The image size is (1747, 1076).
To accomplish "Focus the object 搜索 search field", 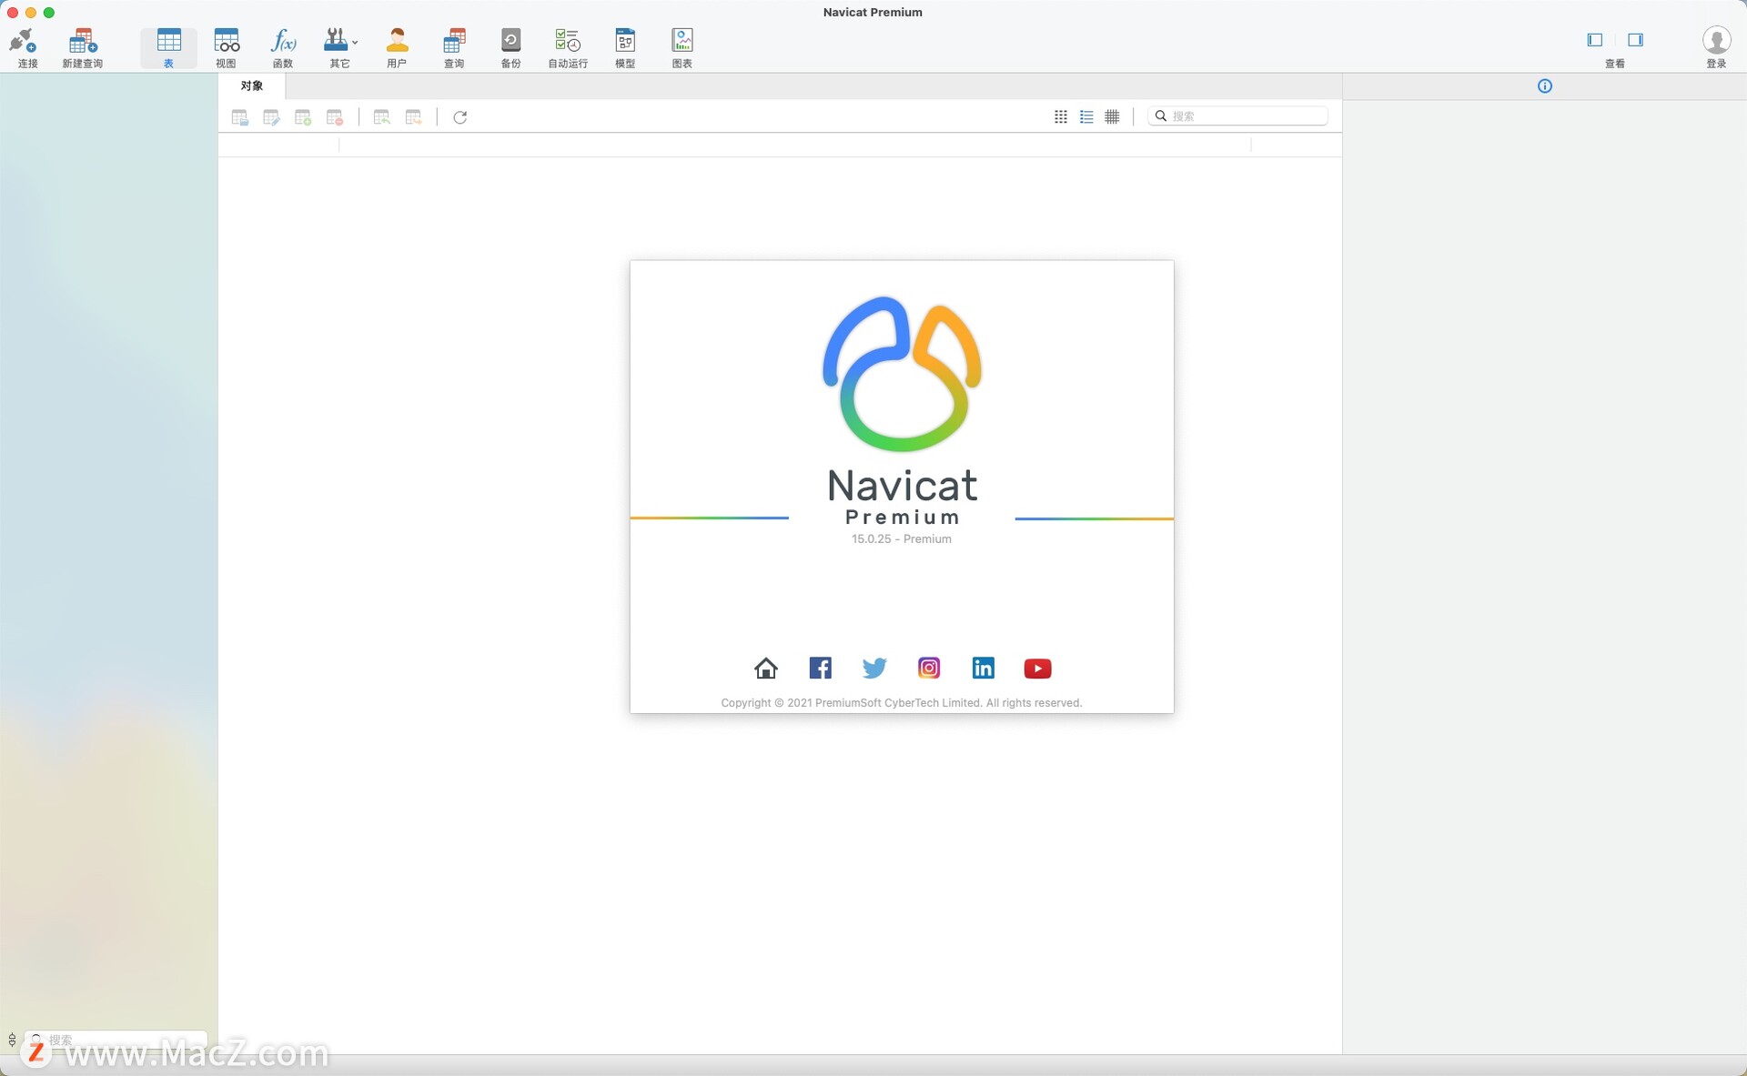I will pyautogui.click(x=1237, y=116).
